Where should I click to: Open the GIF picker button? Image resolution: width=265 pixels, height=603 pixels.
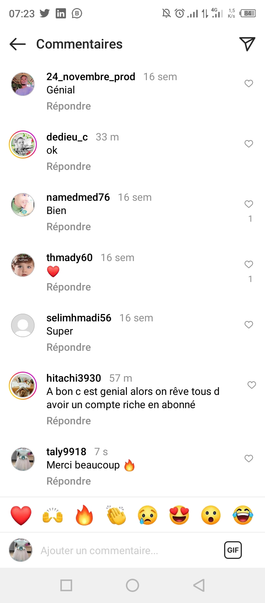(x=233, y=550)
